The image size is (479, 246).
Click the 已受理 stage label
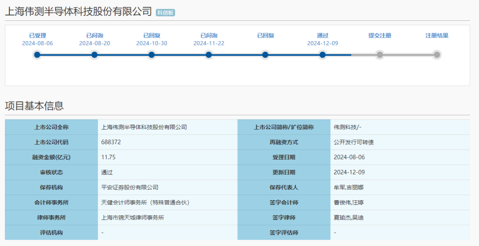click(x=38, y=35)
